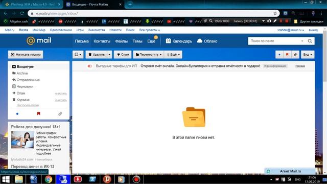
Task: Open the Переместить dropdown
Action: pos(149,55)
